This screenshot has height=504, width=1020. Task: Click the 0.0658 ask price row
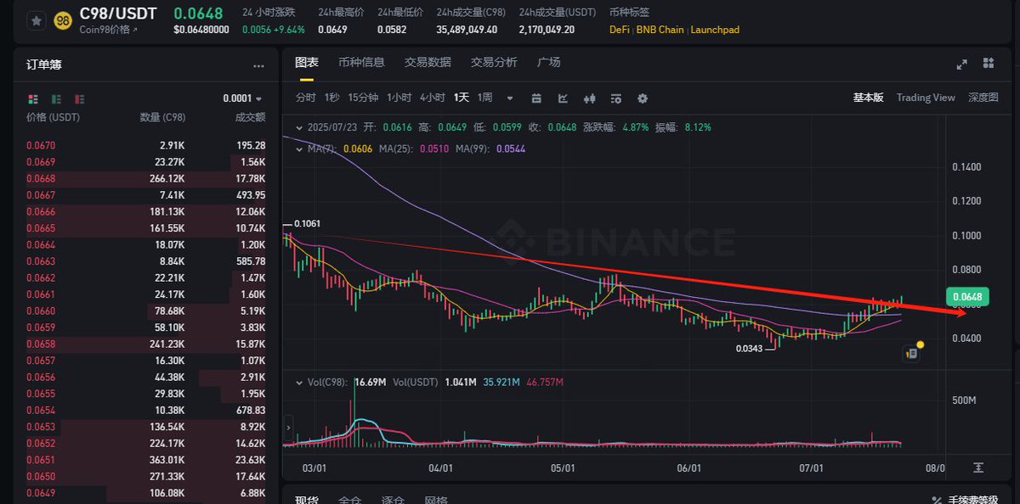click(146, 344)
